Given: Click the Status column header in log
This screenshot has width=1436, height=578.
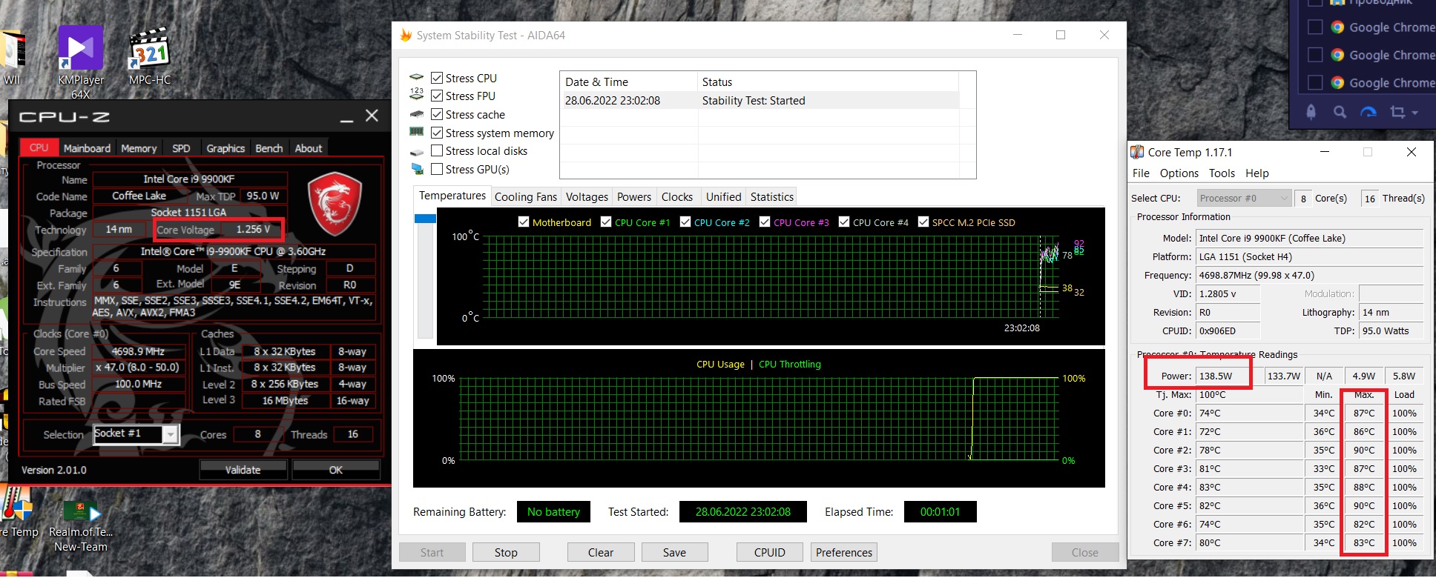Looking at the screenshot, I should [x=828, y=82].
